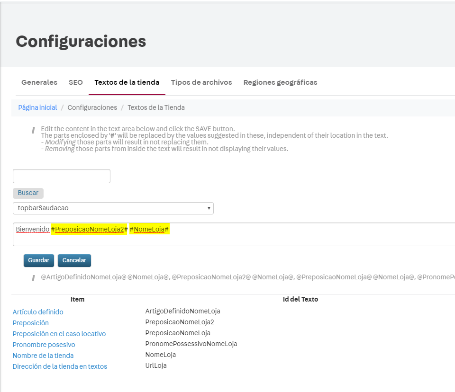Open the text selection combo box arrow

(x=209, y=208)
